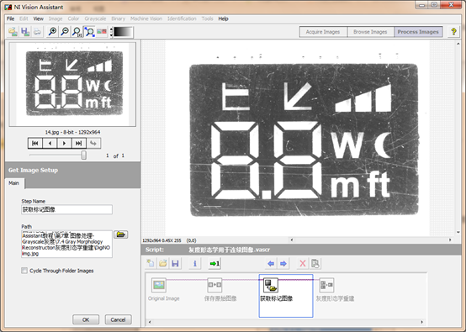Click the script information icon
Image resolution: width=466 pixels, height=332 pixels.
(194, 263)
